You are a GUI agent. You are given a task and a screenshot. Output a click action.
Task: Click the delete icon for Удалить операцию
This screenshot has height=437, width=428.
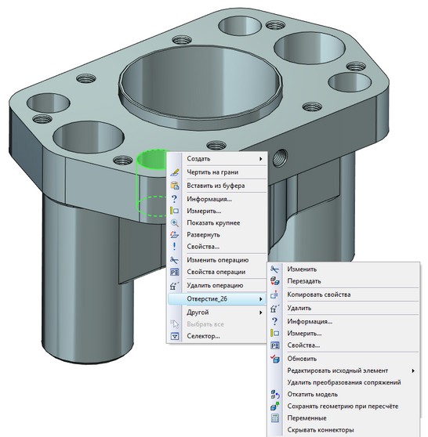(174, 285)
